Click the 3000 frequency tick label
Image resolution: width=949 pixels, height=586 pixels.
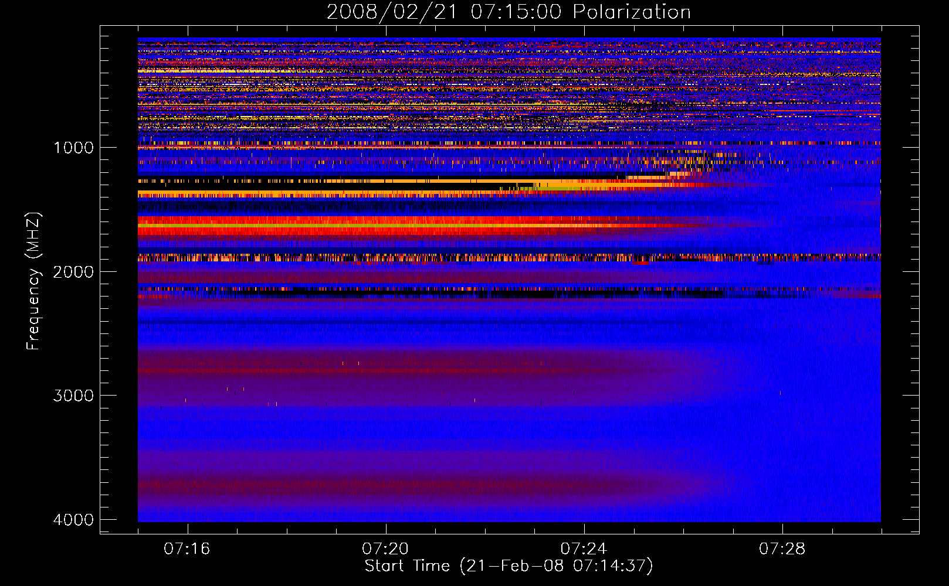click(x=73, y=396)
